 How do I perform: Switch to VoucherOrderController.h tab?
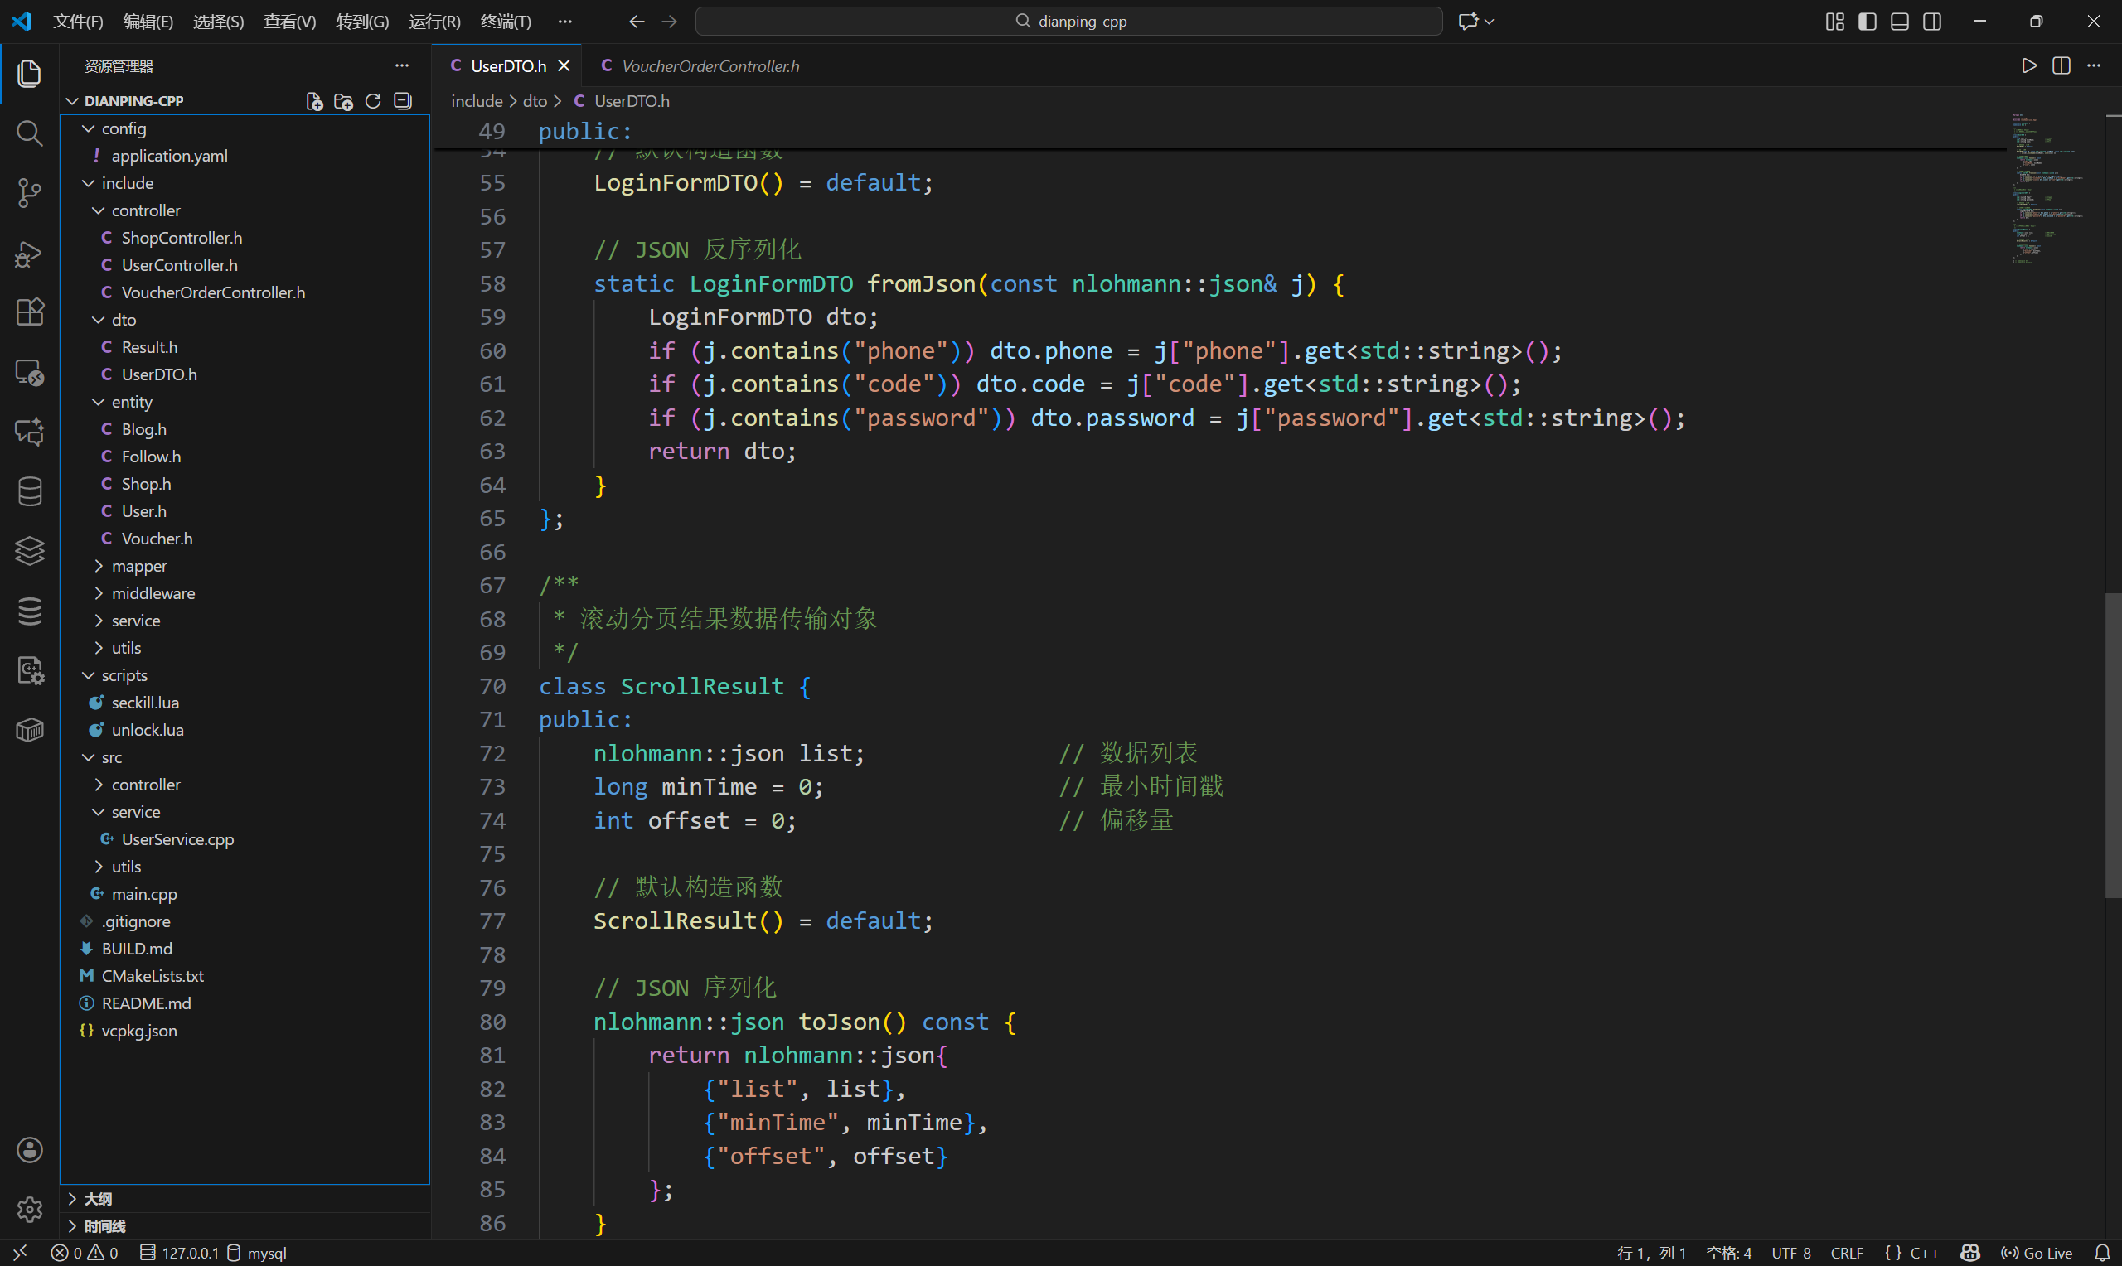[709, 65]
